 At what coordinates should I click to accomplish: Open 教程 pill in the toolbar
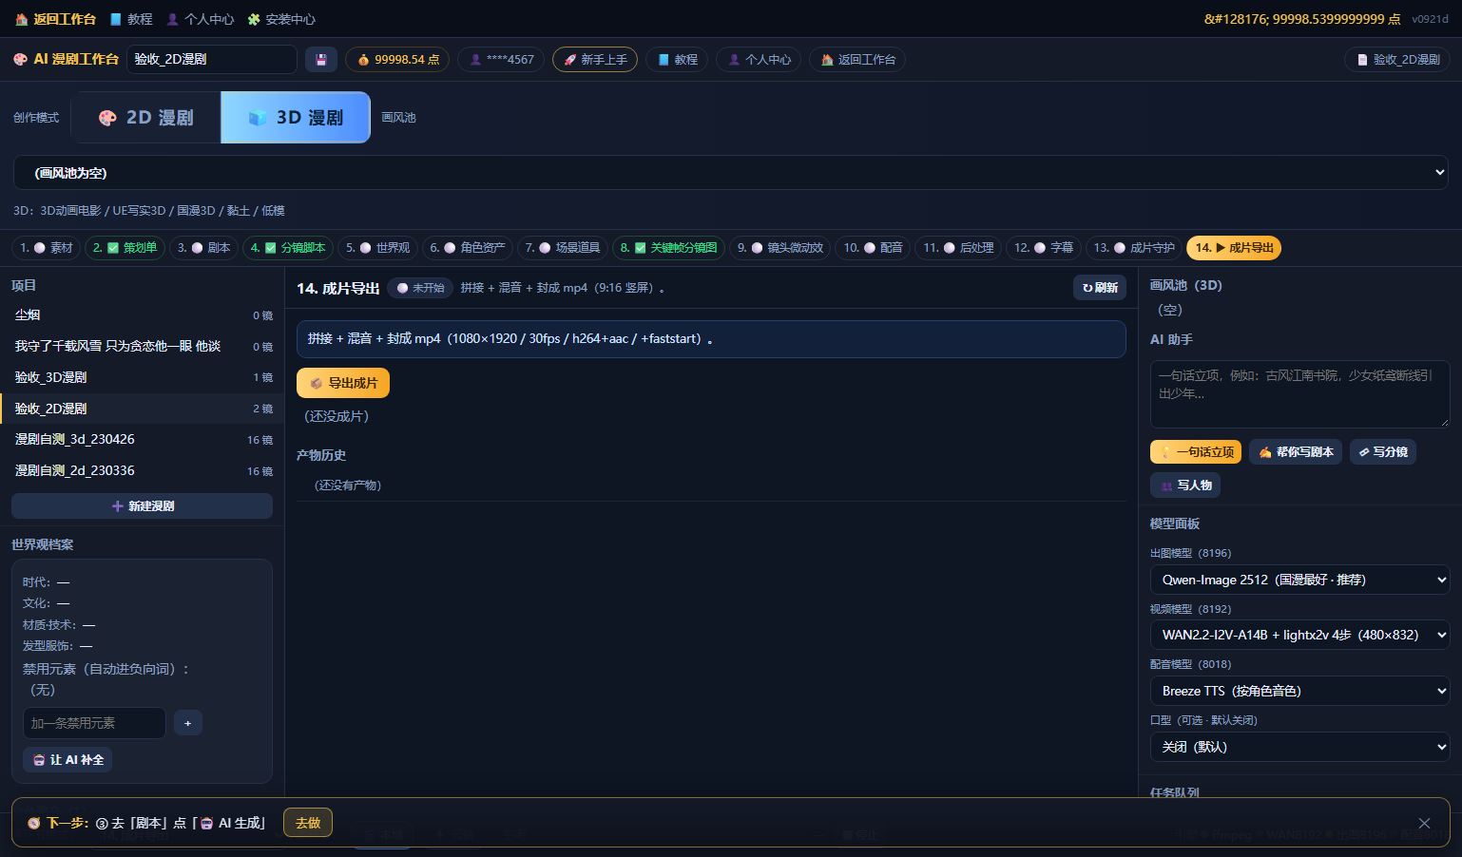pos(677,60)
